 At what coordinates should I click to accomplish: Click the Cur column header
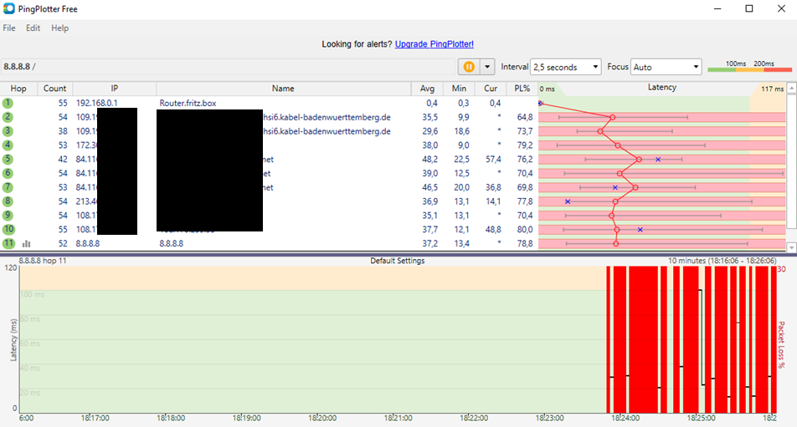(491, 89)
